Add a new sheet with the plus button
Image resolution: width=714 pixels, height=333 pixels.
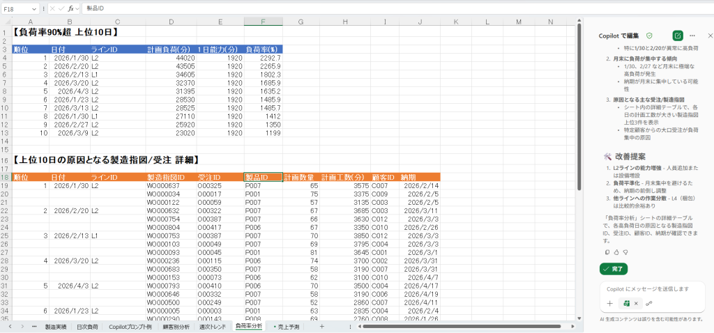pyautogui.click(x=321, y=326)
